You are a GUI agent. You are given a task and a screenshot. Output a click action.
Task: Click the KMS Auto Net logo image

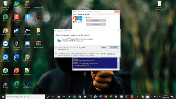pos(78,19)
